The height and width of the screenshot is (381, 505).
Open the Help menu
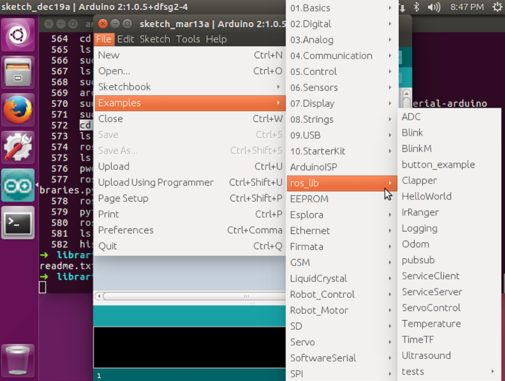(216, 39)
